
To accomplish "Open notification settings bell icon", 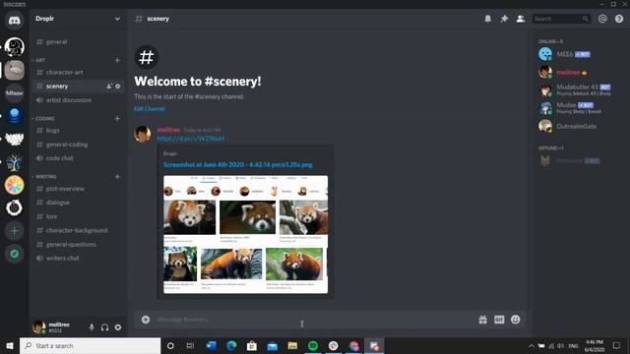I will tap(487, 19).
